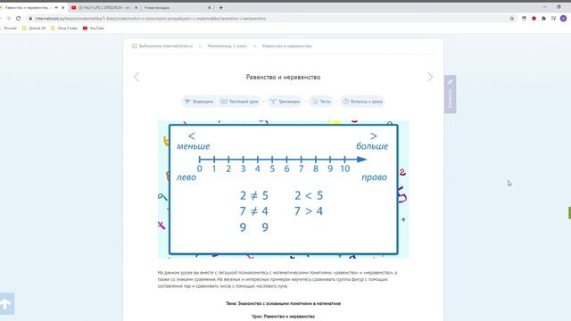Open the Текстовый урок section button

240,102
